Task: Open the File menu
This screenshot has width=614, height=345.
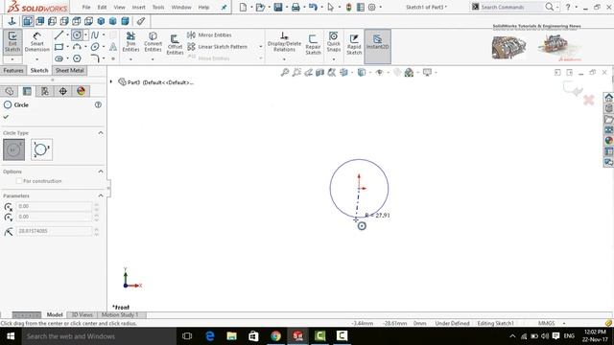Action: tap(86, 7)
